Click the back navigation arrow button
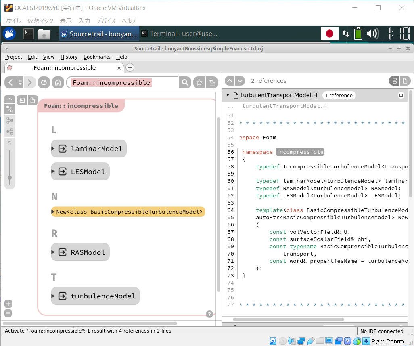 pos(10,83)
